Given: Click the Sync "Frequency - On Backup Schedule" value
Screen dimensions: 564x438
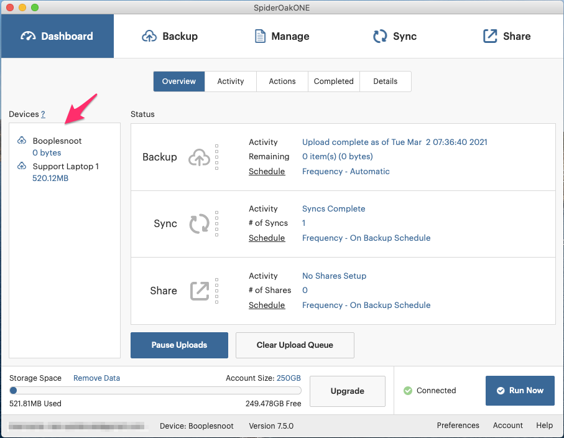Looking at the screenshot, I should tap(366, 238).
